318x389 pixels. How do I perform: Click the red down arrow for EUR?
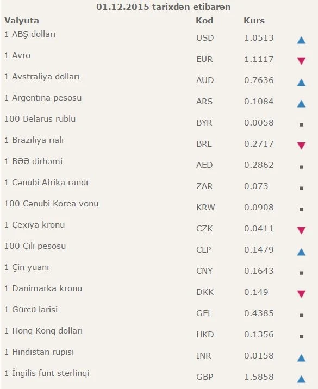coord(301,61)
